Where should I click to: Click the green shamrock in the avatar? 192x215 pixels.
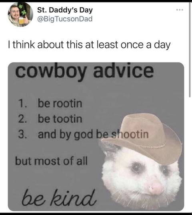pos(24,12)
